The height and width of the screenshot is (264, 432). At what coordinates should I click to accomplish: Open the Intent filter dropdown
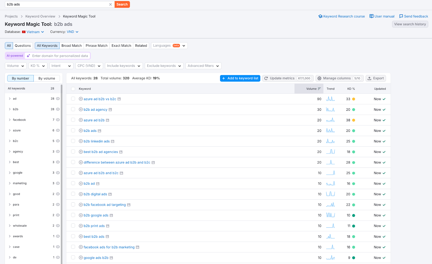pyautogui.click(x=61, y=66)
